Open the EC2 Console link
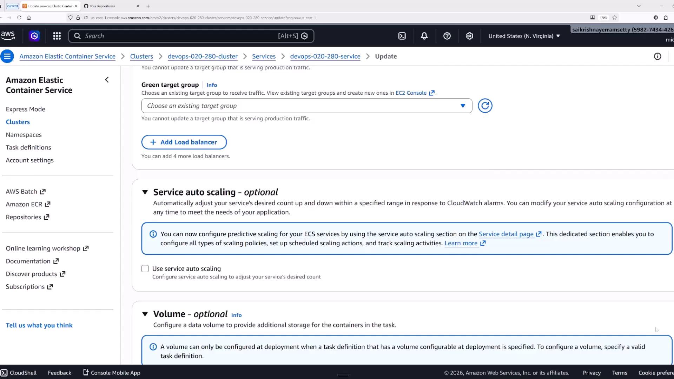Screen dimensions: 674x379 coord(415,93)
